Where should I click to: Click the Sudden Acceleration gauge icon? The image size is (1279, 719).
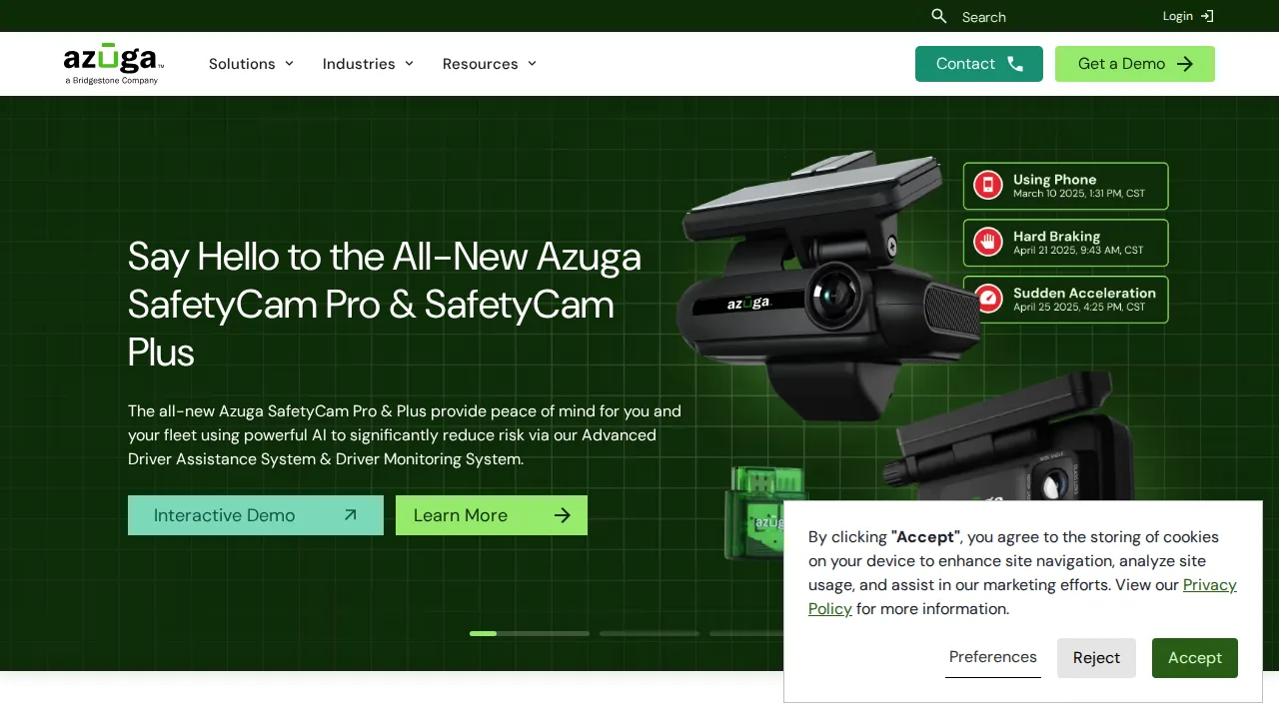pyautogui.click(x=988, y=299)
